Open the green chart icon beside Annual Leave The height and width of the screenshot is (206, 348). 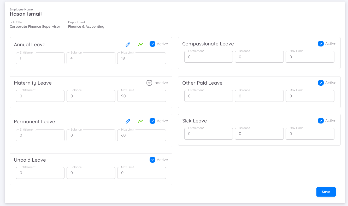(x=140, y=44)
